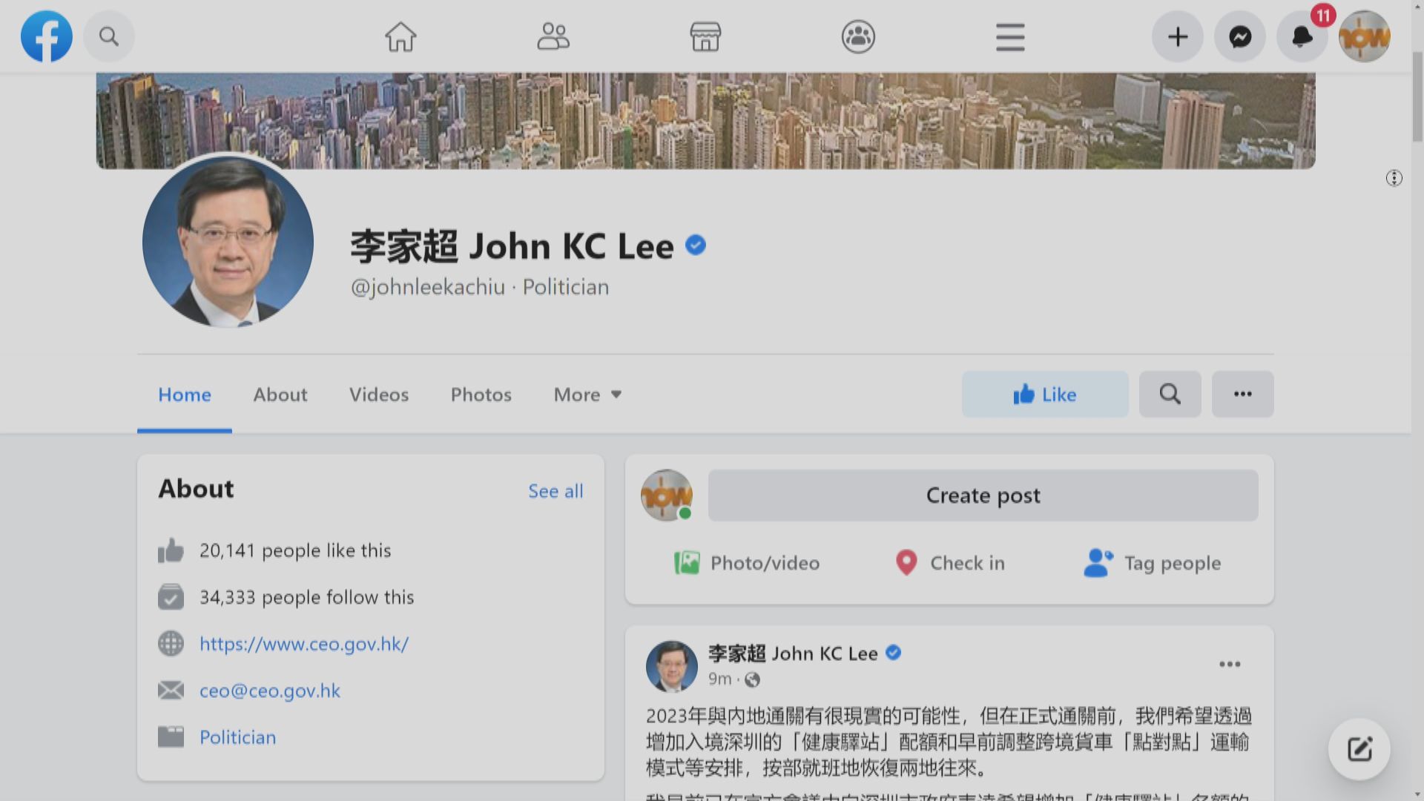Click the Facebook logo icon
This screenshot has height=801, width=1424.
[x=46, y=36]
